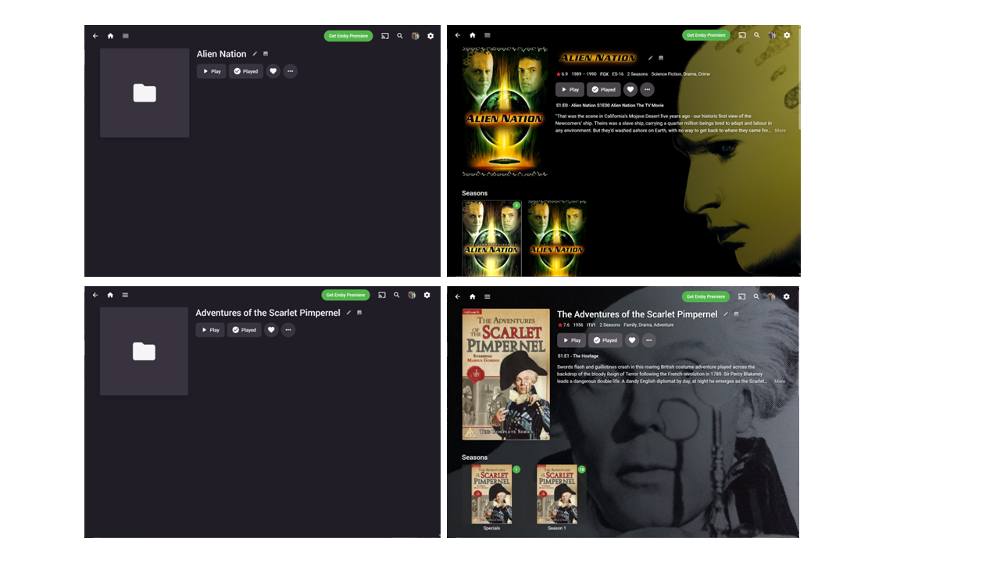Click the image icon beside the Alien Nation logo title
Screen dimensions: 1000x563
661,58
